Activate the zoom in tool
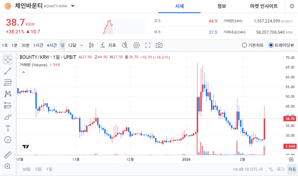 click(8, 166)
